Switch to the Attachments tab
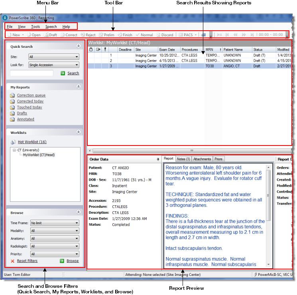Image resolution: width=297 pixels, height=295 pixels. click(x=202, y=159)
